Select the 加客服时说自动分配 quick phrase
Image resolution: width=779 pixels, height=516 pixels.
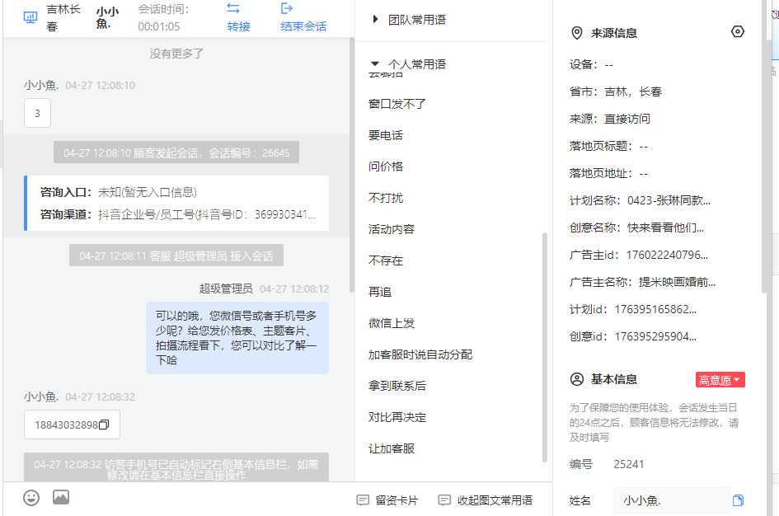[x=420, y=354]
